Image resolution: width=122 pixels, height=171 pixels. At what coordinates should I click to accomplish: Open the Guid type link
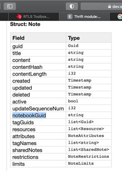(x=73, y=46)
